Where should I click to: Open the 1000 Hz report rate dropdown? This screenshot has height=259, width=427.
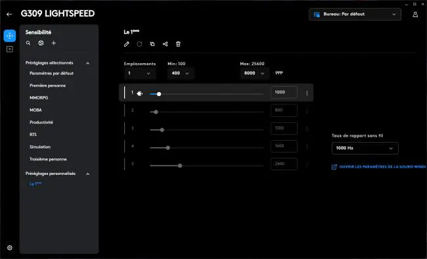[x=365, y=148]
